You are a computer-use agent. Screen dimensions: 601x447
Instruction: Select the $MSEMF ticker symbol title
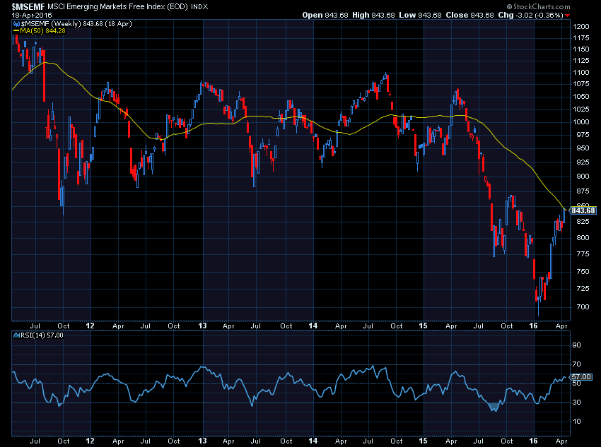28,6
